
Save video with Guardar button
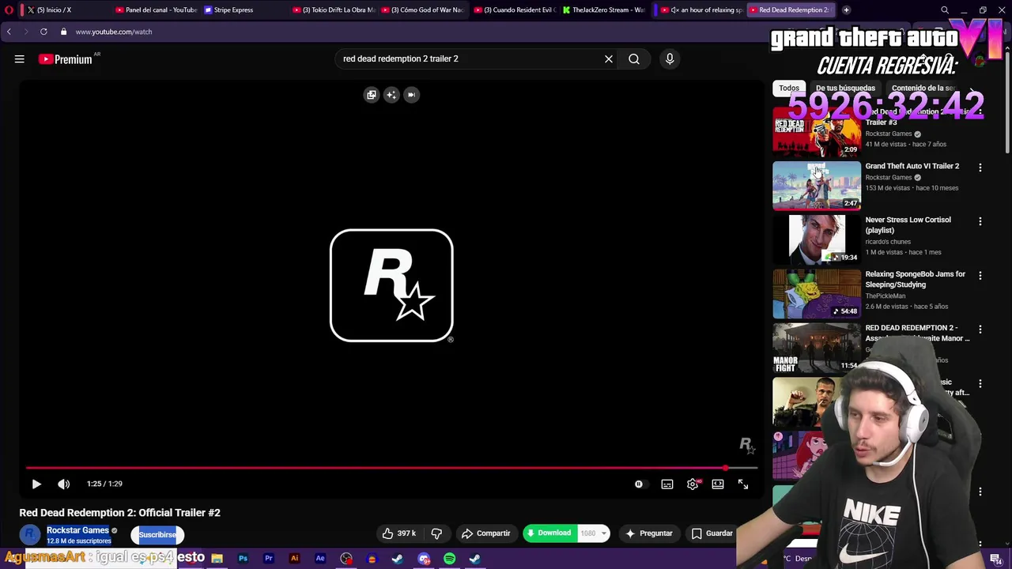[712, 533]
